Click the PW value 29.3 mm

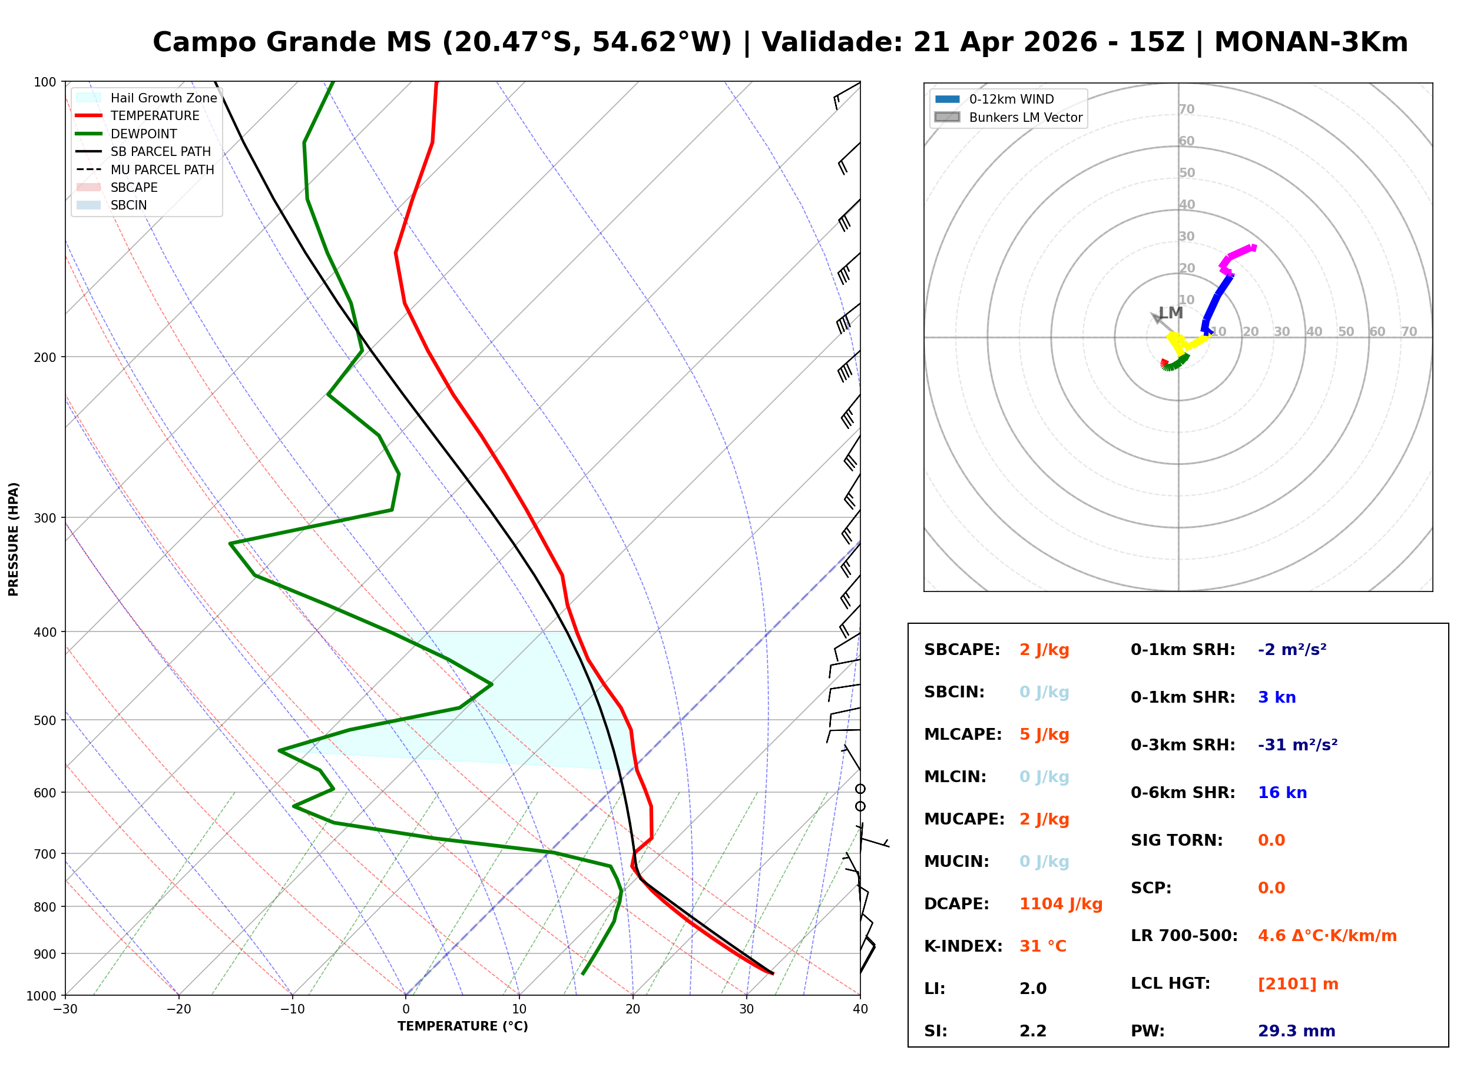pos(1297,1031)
